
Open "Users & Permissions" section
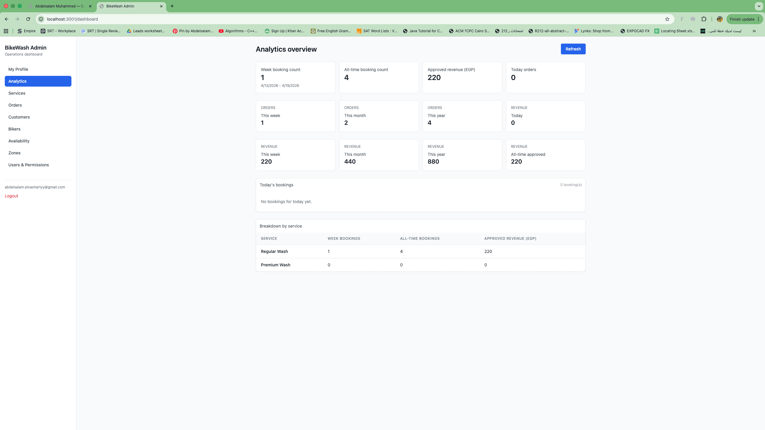29,165
